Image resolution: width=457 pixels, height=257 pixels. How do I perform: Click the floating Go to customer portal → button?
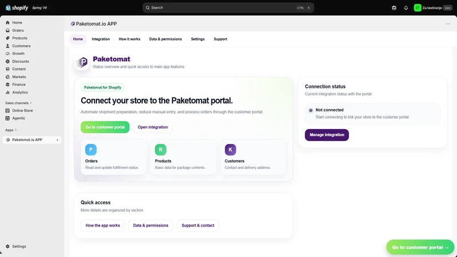420,247
